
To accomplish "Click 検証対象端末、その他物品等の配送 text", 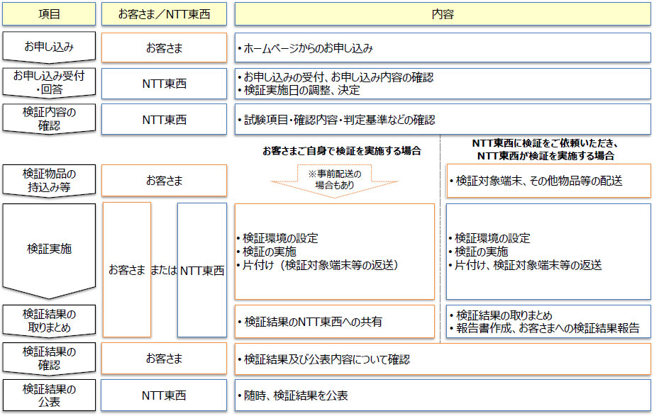I will point(539,181).
